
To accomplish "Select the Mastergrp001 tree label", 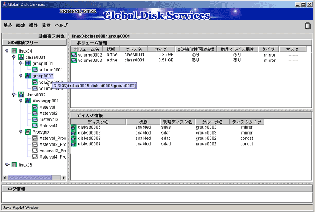I will pos(45,101).
